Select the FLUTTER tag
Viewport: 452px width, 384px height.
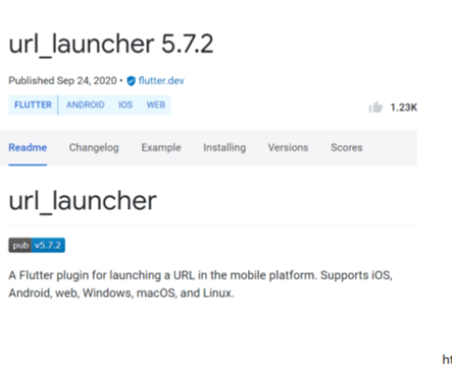coord(33,105)
